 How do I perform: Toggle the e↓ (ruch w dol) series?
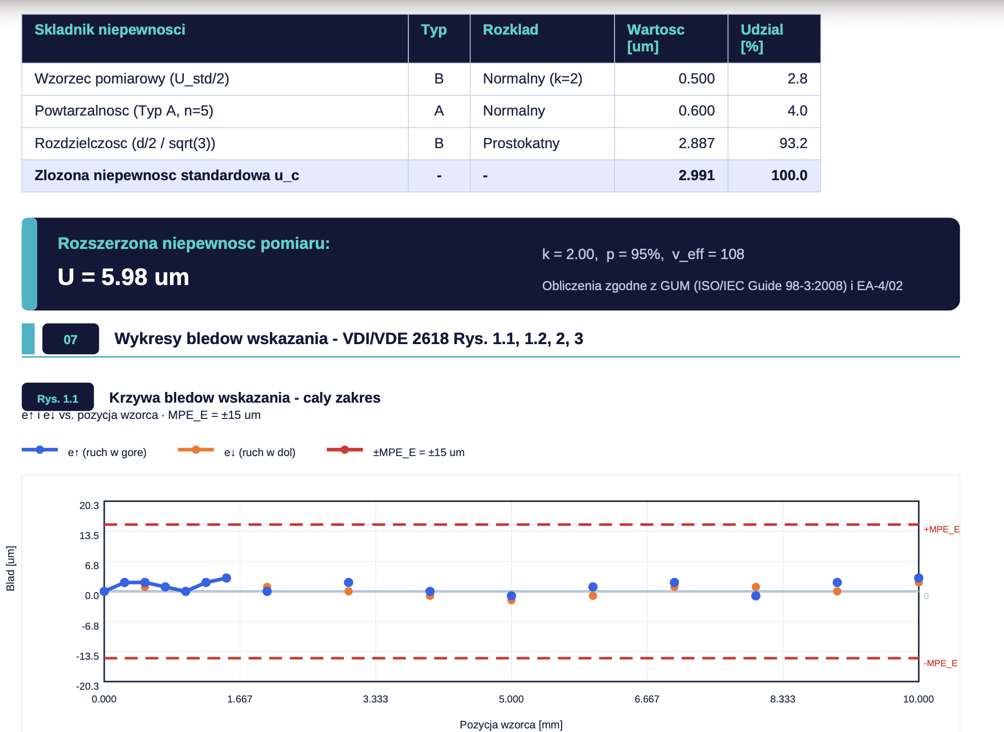(x=237, y=452)
